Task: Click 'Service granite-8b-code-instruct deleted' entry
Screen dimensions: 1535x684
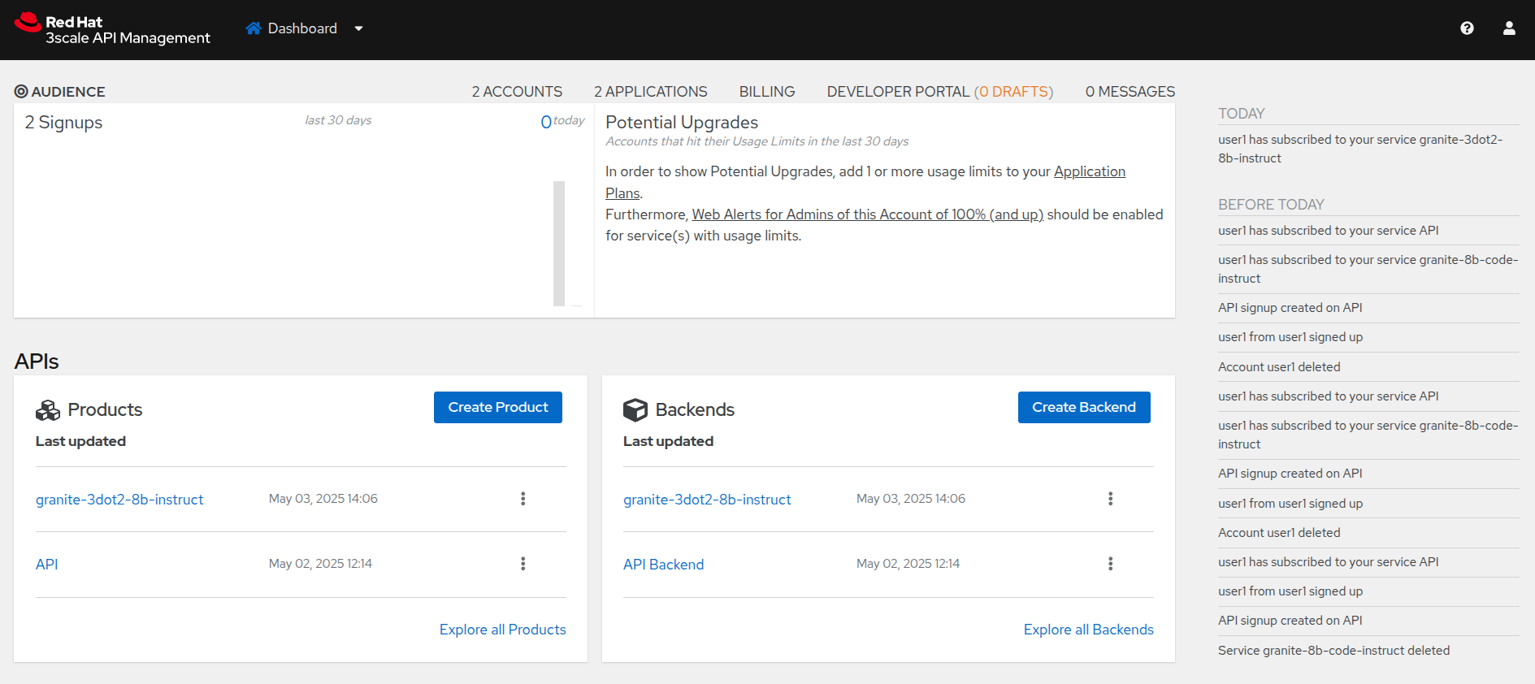Action: pos(1333,651)
